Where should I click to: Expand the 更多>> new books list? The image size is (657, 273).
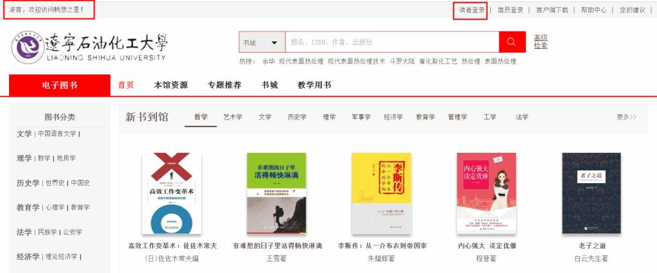(626, 118)
